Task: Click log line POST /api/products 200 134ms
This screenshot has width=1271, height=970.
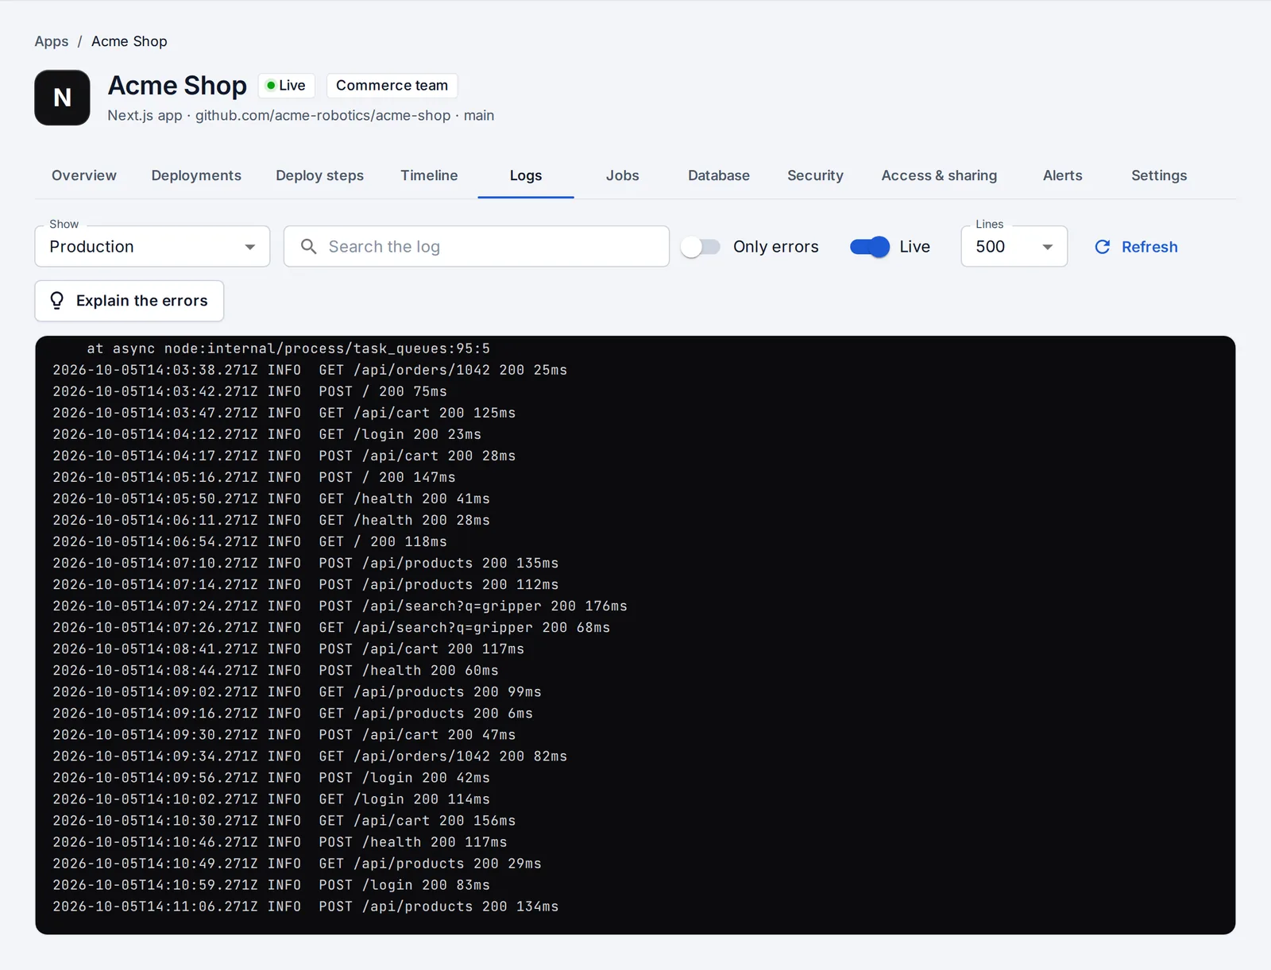Action: coord(306,906)
